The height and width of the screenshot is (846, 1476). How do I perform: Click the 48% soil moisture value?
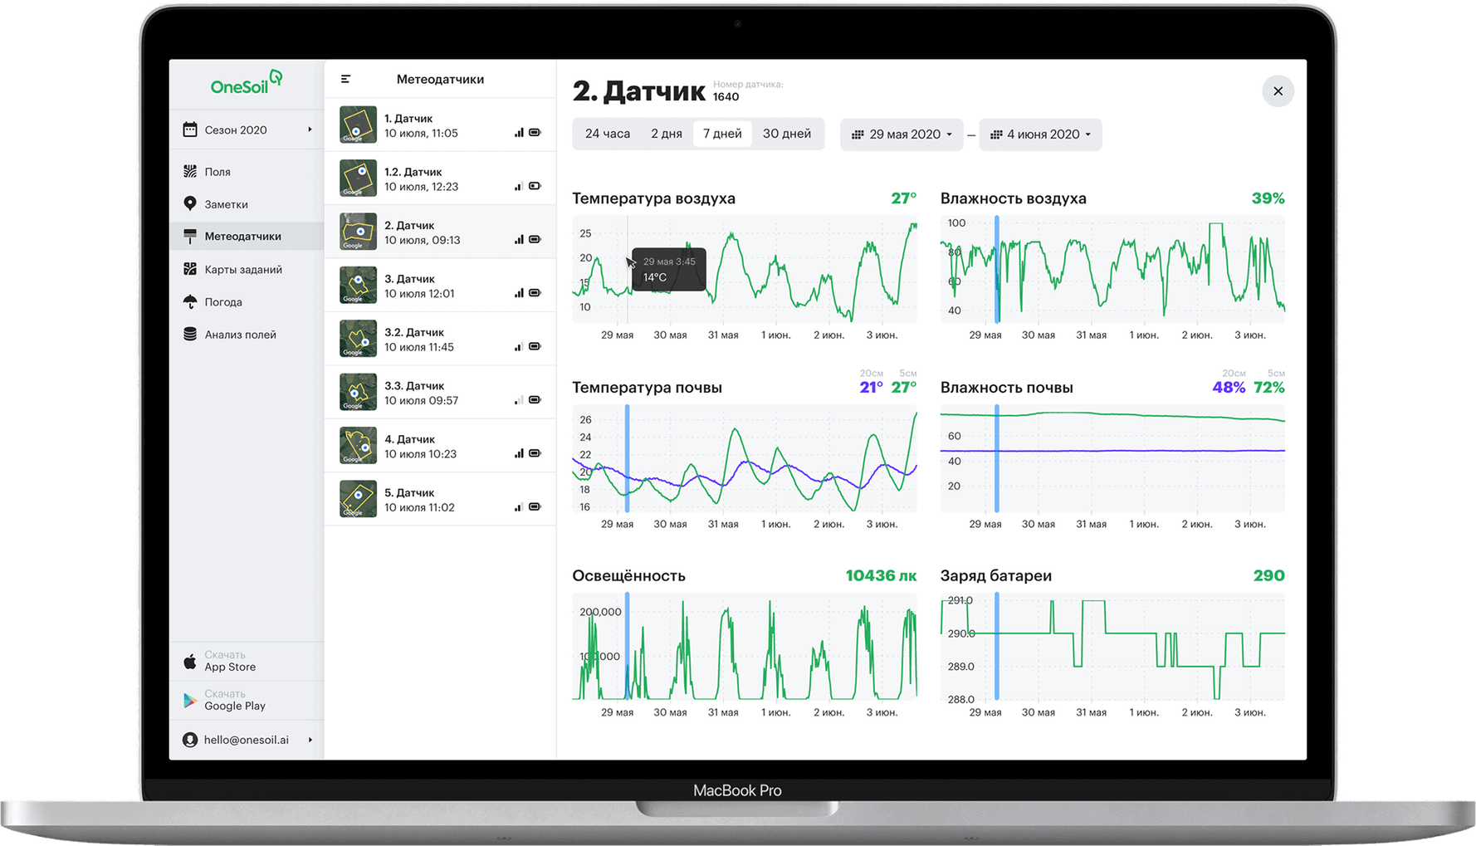[1229, 388]
